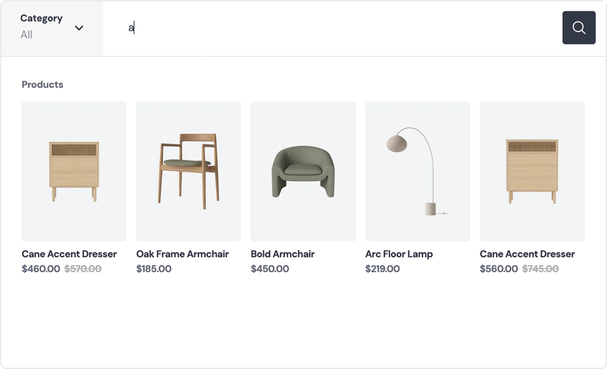Click the $185.00 price
The image size is (607, 369).
(154, 269)
